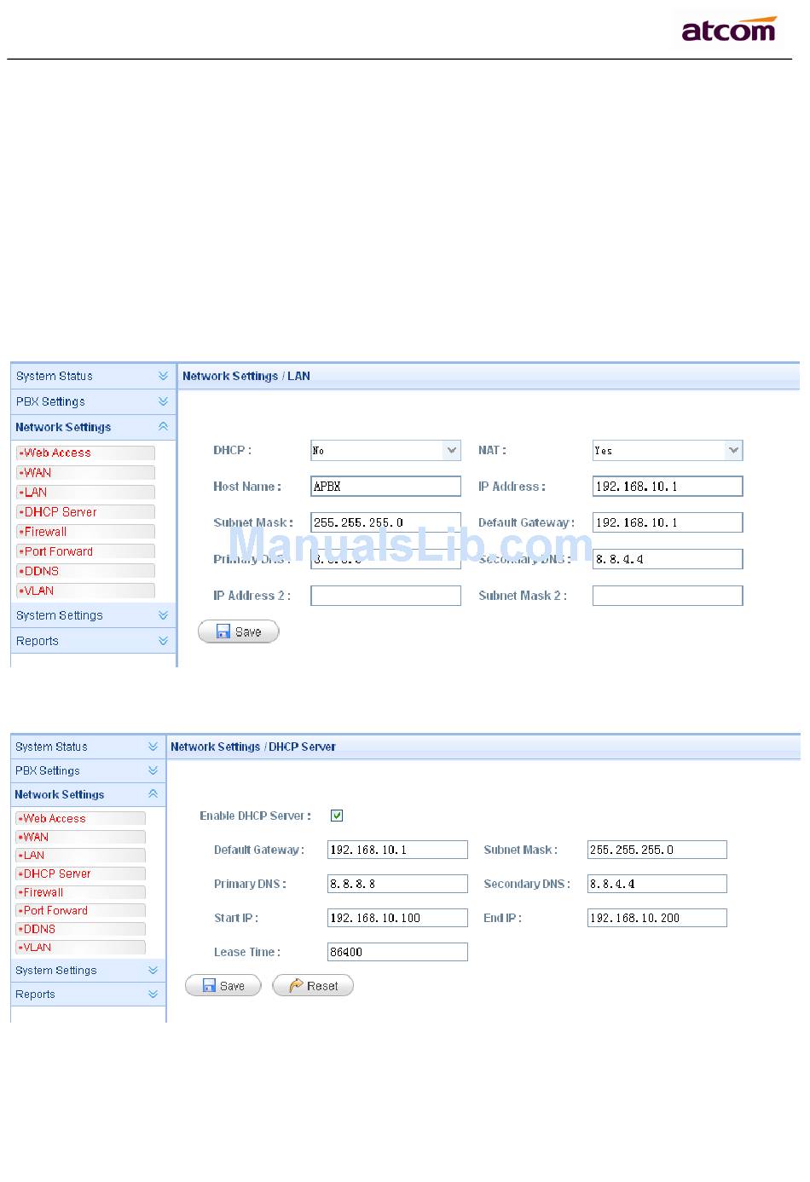810x1182 pixels.
Task: Click the Host Name field containing APBX
Action: coord(385,486)
